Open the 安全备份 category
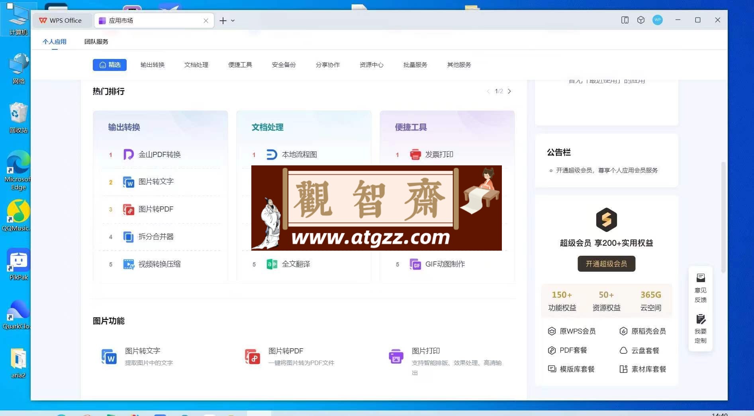The image size is (754, 416). [284, 65]
